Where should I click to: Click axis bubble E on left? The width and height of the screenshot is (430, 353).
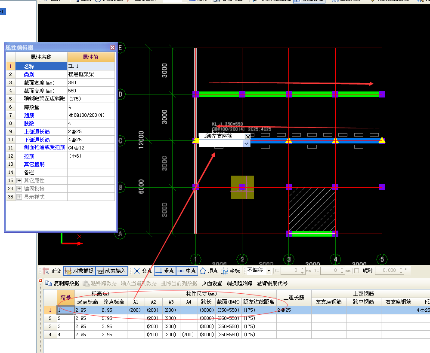pos(121,48)
